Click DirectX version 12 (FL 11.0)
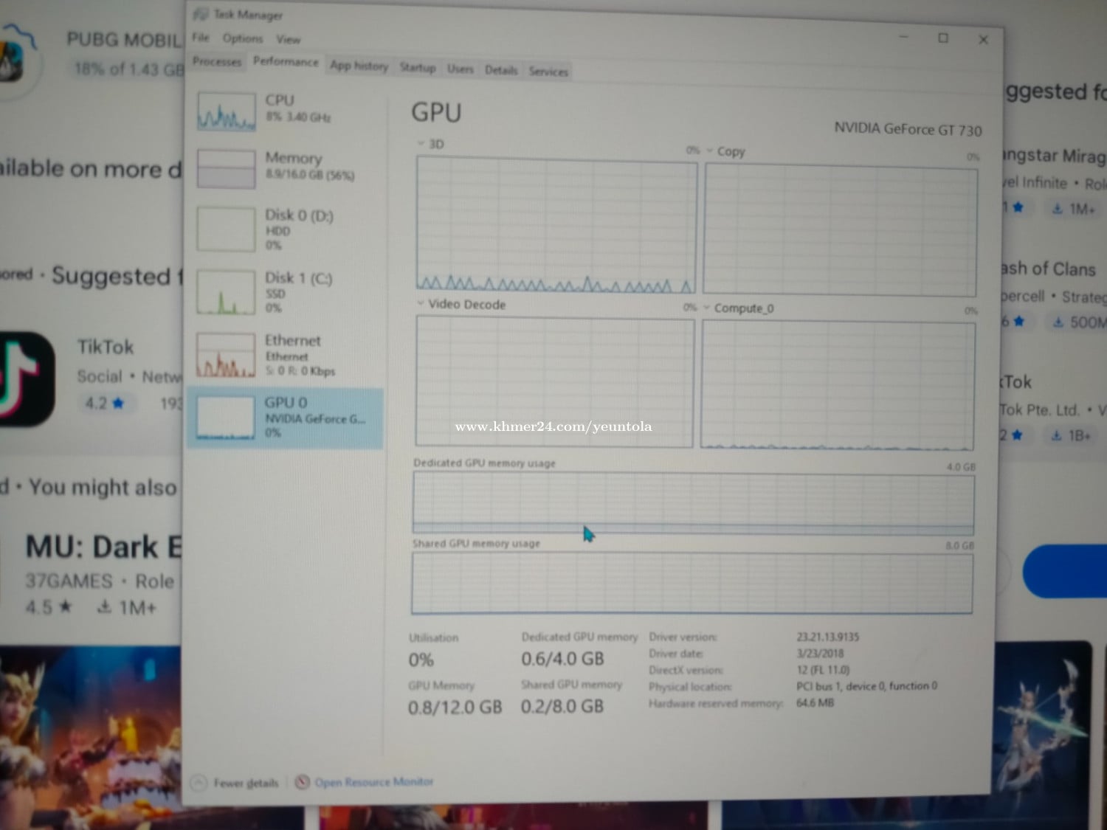 823,670
